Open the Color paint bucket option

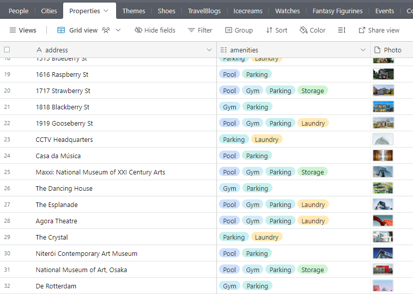304,30
